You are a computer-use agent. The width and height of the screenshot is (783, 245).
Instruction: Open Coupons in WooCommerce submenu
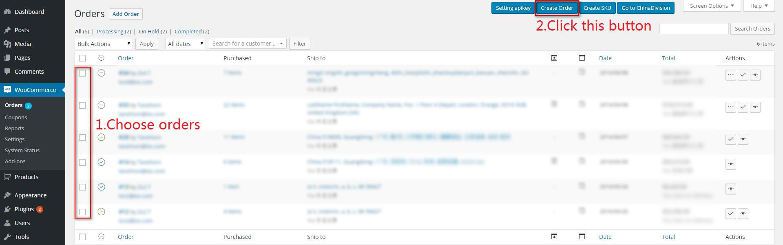tap(16, 117)
